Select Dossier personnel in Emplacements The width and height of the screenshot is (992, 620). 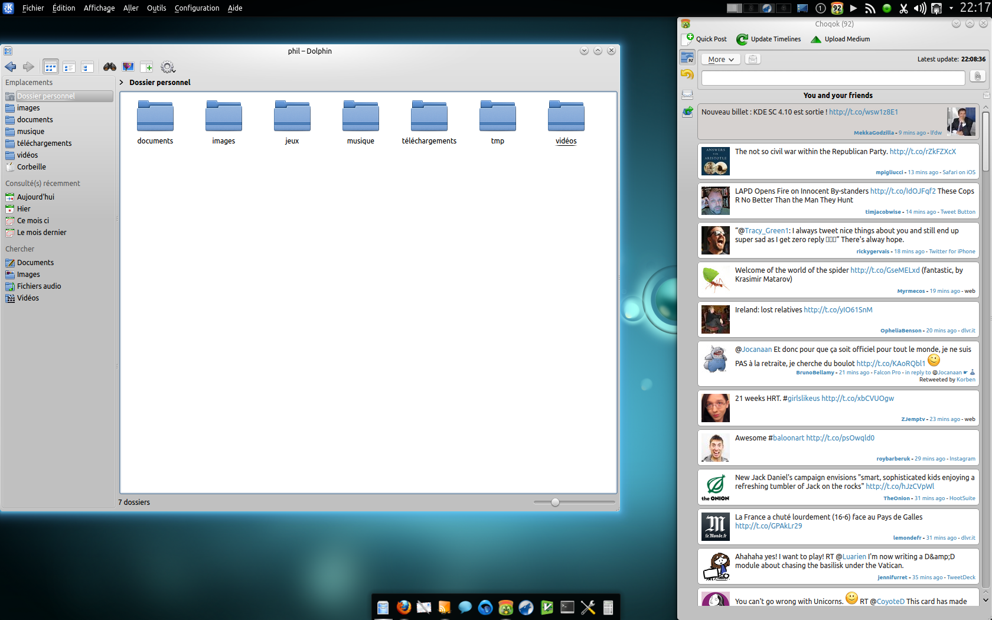coord(58,96)
